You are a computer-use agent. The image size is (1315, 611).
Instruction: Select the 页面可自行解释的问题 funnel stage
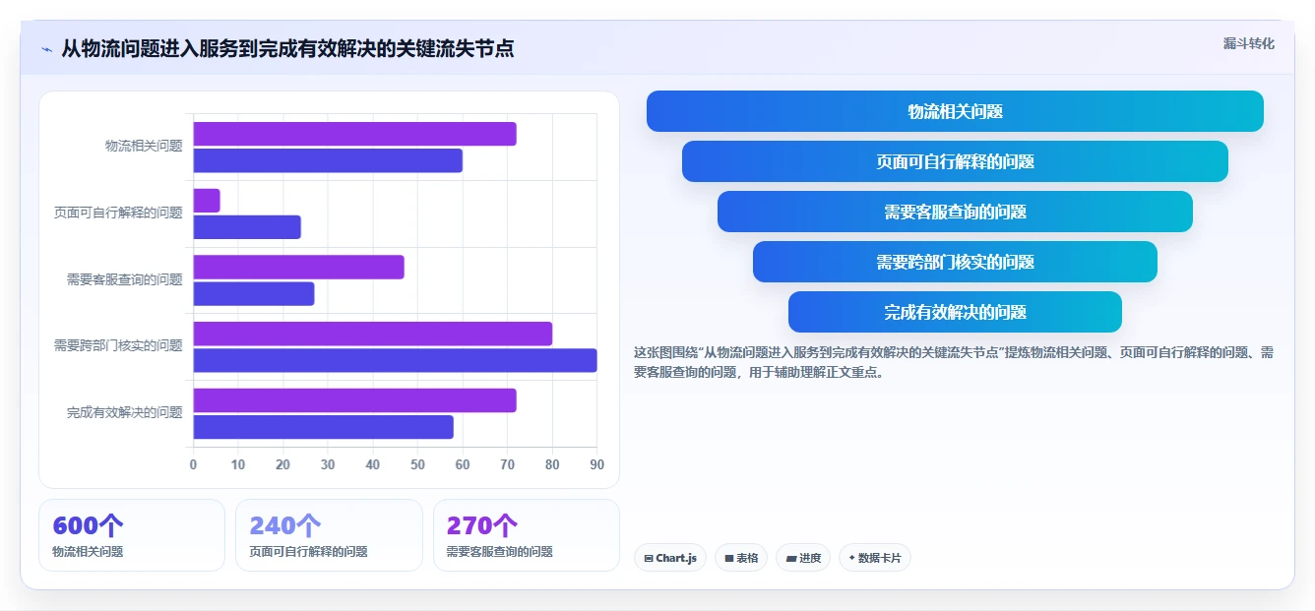click(x=955, y=161)
